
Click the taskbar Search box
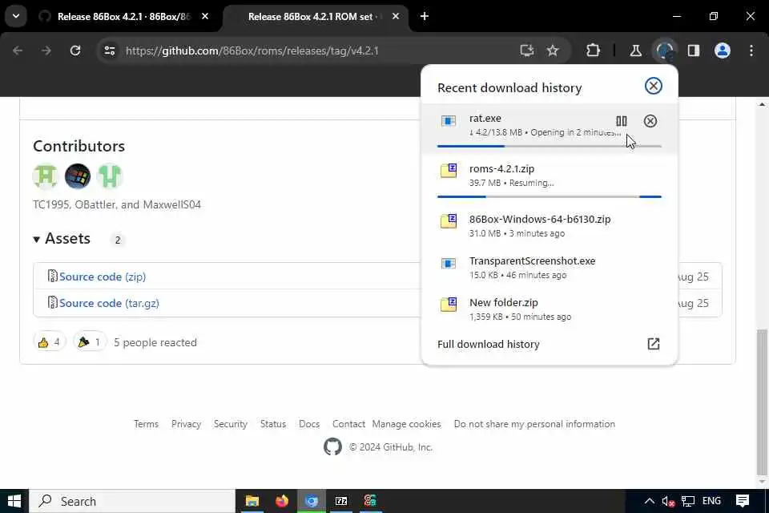pos(132,501)
